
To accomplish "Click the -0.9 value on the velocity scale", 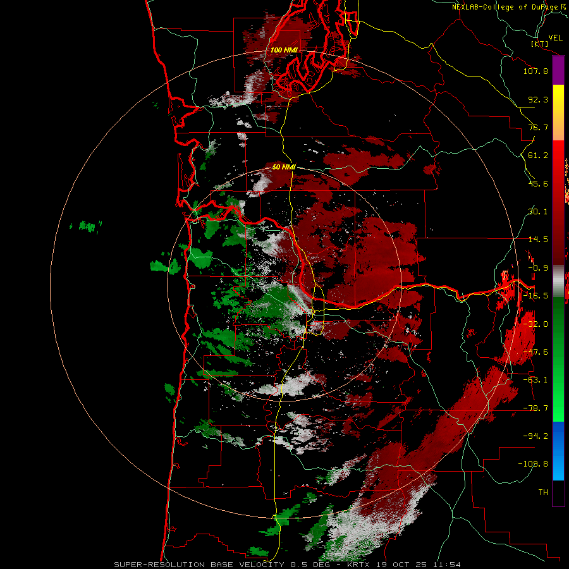I will [538, 268].
